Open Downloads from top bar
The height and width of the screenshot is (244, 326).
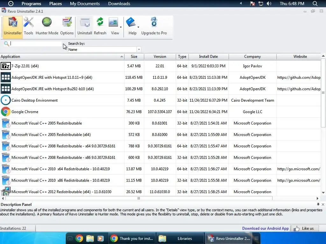(119, 3)
